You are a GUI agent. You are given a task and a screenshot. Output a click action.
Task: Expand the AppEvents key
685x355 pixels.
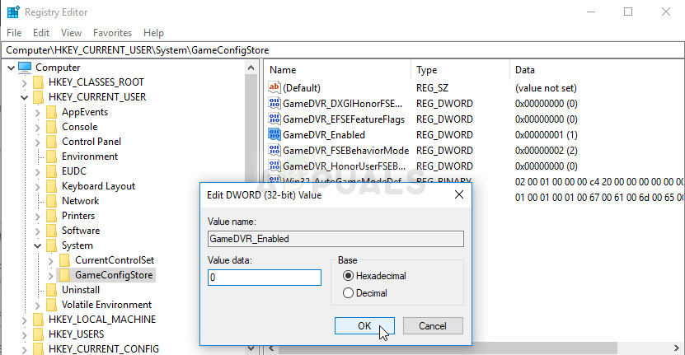[38, 112]
